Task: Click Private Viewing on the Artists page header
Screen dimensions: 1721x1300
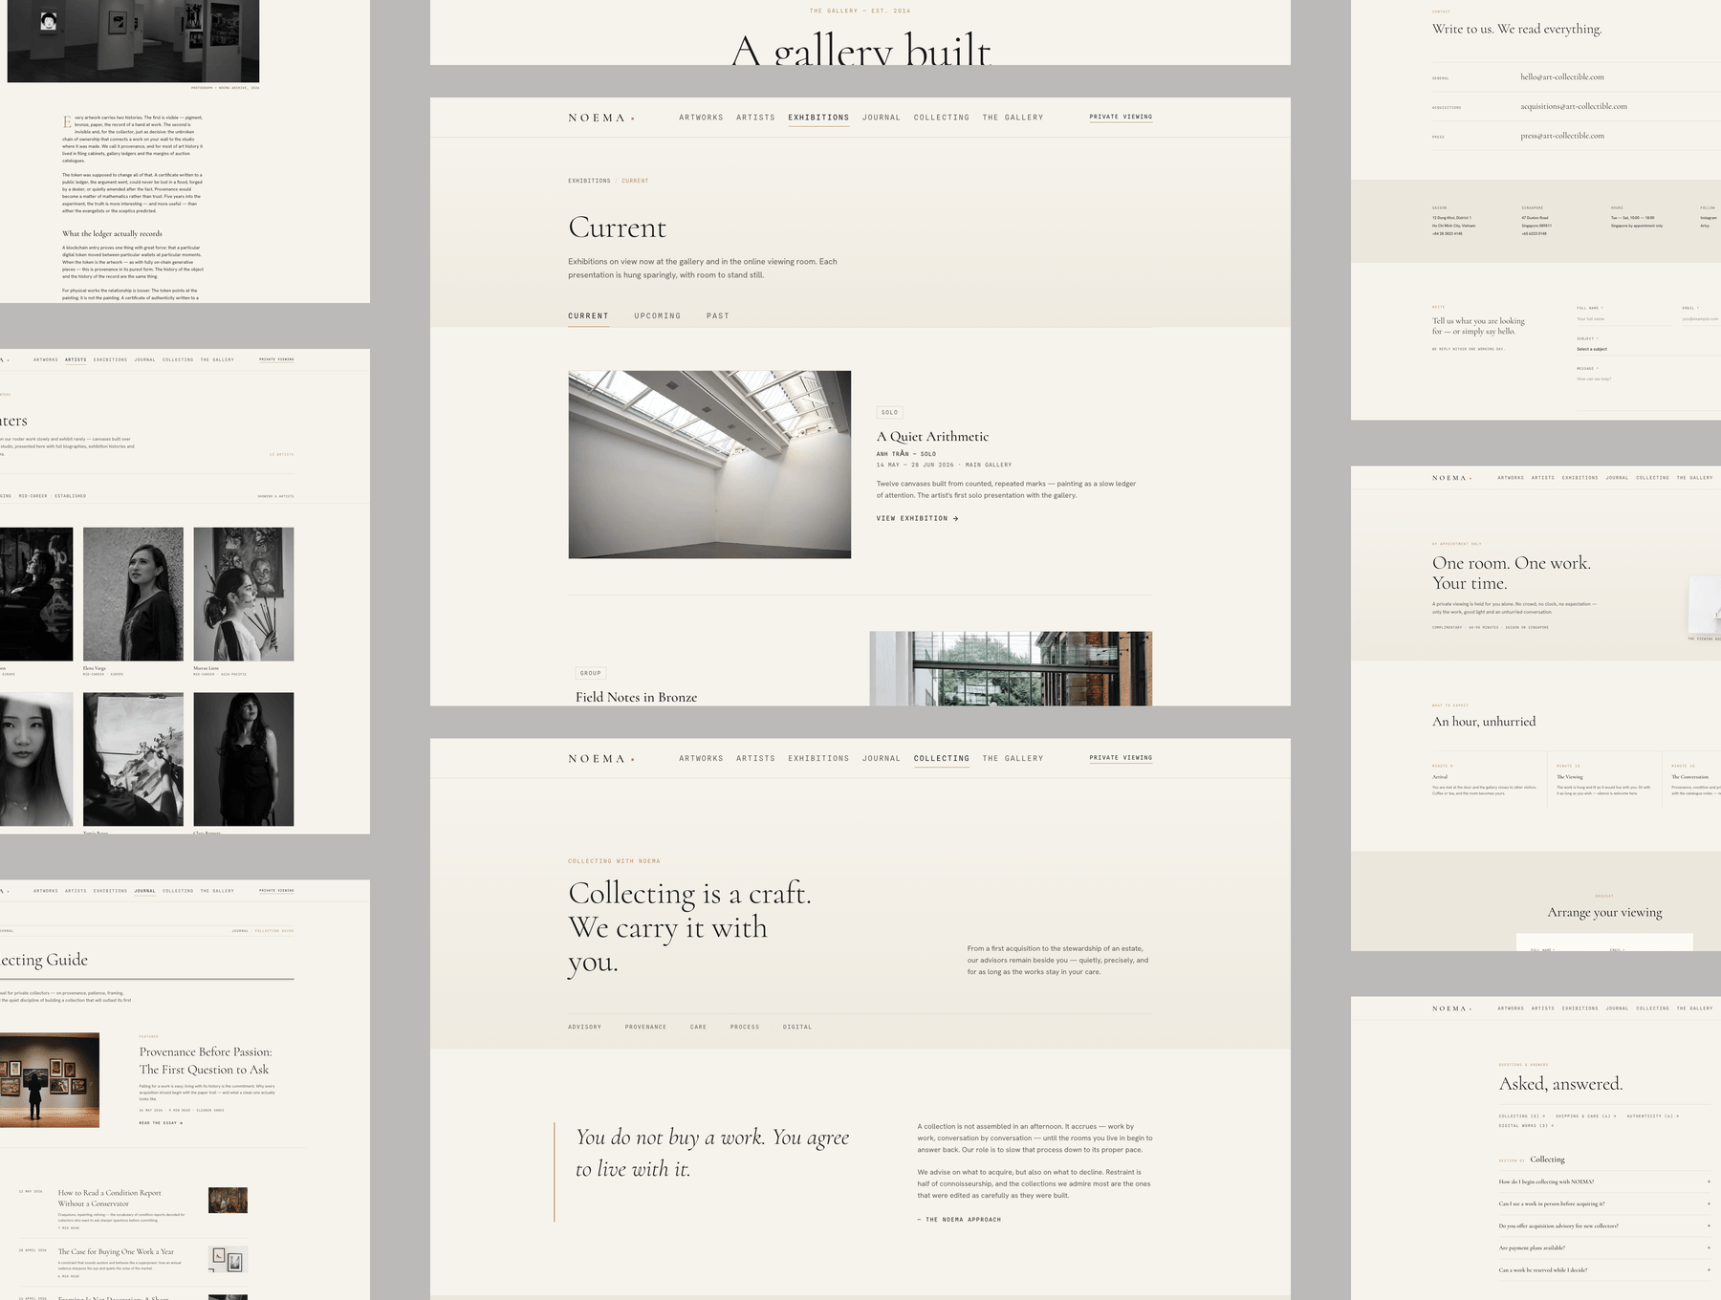Action: click(x=276, y=359)
